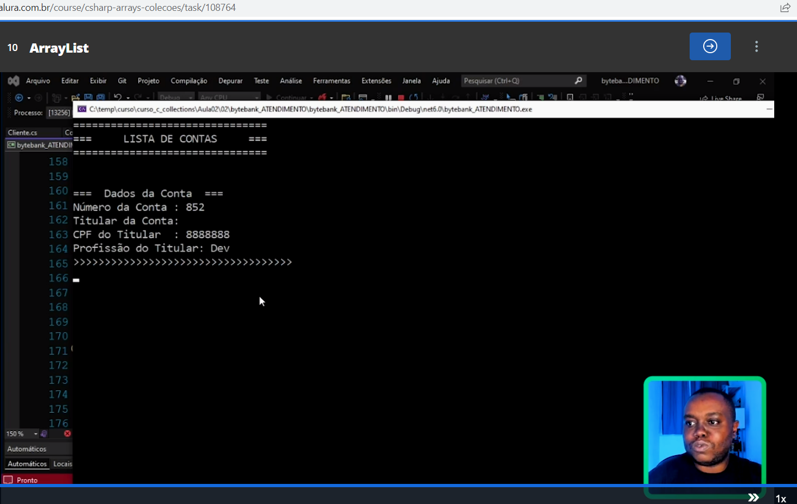Click the Hot Reload flame icon
Image resolution: width=797 pixels, height=504 pixels.
click(x=322, y=98)
